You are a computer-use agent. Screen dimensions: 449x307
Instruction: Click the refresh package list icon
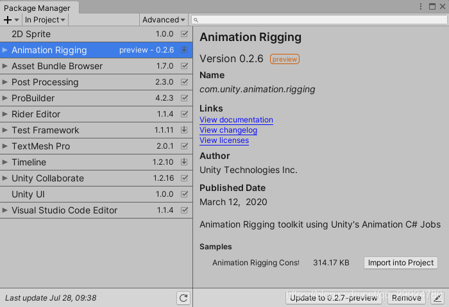tap(183, 298)
